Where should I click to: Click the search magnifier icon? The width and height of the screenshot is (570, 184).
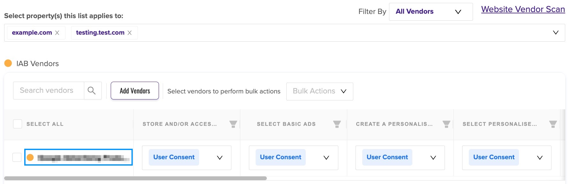pos(92,91)
